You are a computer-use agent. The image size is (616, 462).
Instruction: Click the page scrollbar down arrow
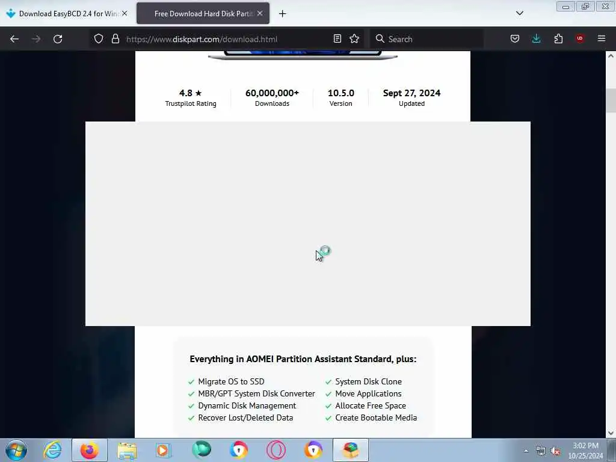tap(611, 433)
